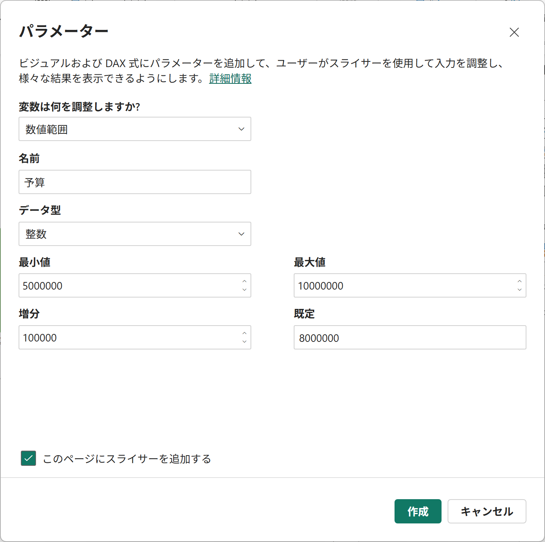Decrease 最小値 with the down arrow
The height and width of the screenshot is (542, 545).
pyautogui.click(x=244, y=290)
